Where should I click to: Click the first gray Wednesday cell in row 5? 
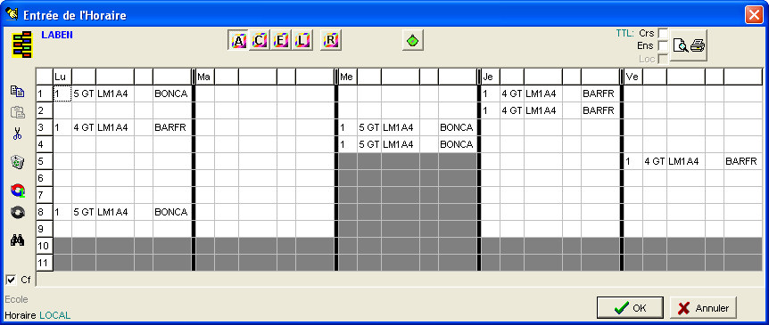coord(348,161)
